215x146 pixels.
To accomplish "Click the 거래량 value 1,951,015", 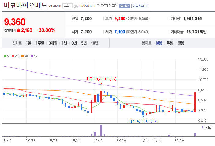I will click(192, 18).
